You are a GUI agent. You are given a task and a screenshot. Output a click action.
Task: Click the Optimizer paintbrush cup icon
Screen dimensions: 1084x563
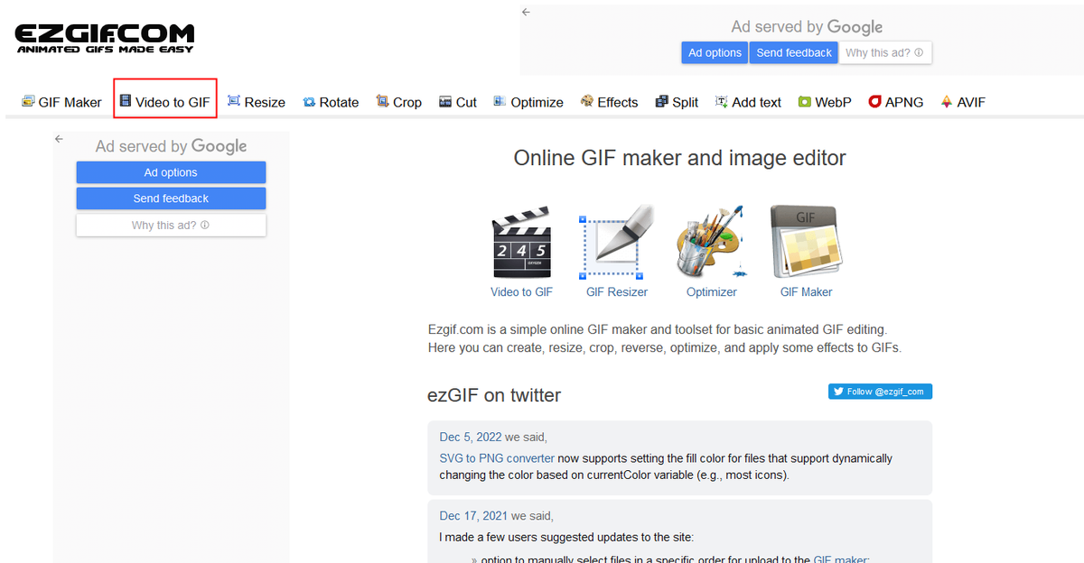click(x=711, y=242)
